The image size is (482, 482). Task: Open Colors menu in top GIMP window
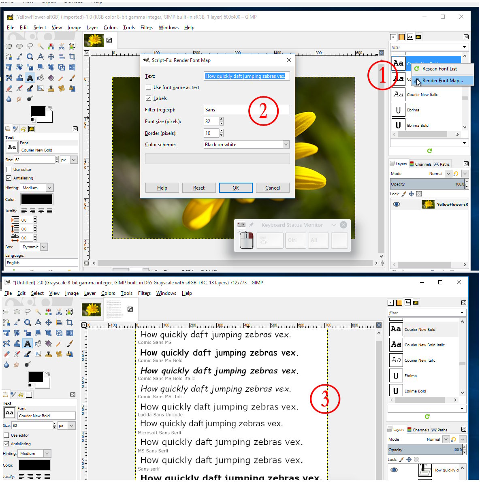(110, 28)
